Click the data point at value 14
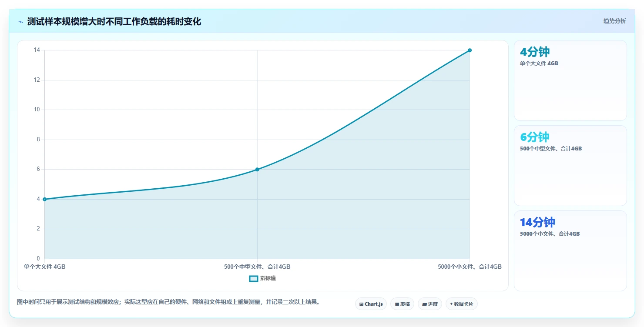This screenshot has width=644, height=327. (470, 50)
